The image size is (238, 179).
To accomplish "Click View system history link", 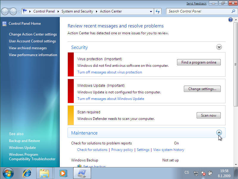I will click(x=169, y=150).
